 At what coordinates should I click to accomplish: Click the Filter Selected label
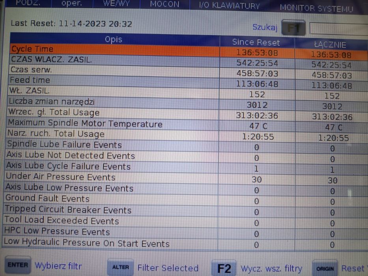pos(168,268)
